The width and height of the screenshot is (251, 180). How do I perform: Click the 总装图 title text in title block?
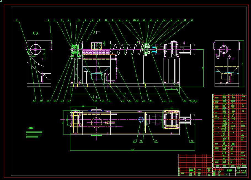230,170
